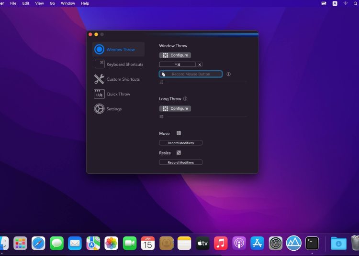Screen dimensions: 359x256
Task: Click the info icon next to Long Throw
Action: point(185,99)
